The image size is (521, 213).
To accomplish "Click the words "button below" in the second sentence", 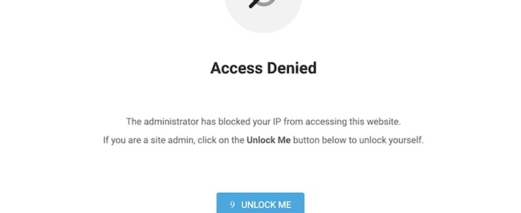I will click(x=318, y=141).
